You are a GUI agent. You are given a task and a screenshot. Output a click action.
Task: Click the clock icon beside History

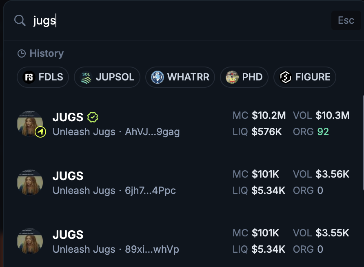[22, 53]
